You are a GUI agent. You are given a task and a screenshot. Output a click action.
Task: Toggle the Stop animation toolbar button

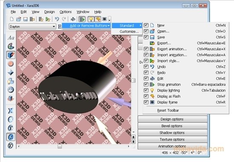coord(82,19)
